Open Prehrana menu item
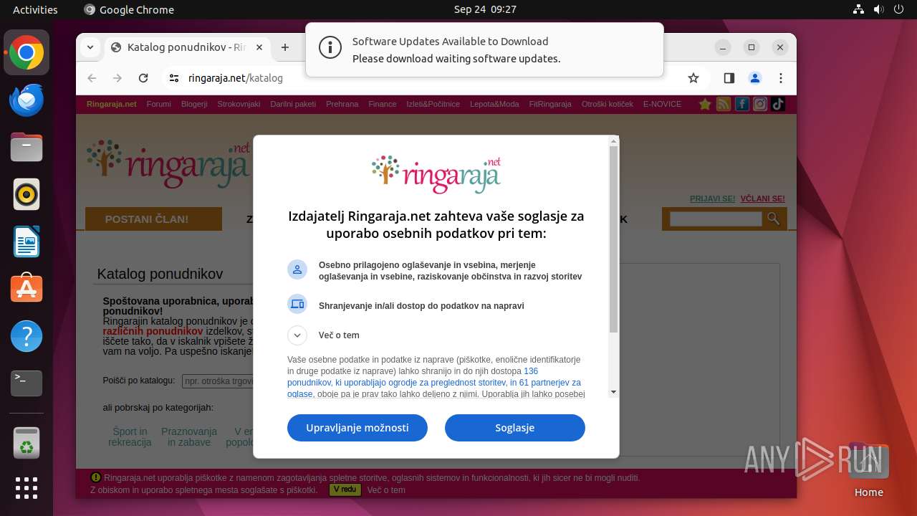Screen dimensions: 917x516 [342, 104]
